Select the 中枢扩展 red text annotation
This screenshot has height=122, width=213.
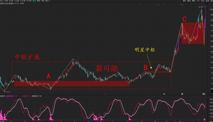pyautogui.click(x=27, y=57)
